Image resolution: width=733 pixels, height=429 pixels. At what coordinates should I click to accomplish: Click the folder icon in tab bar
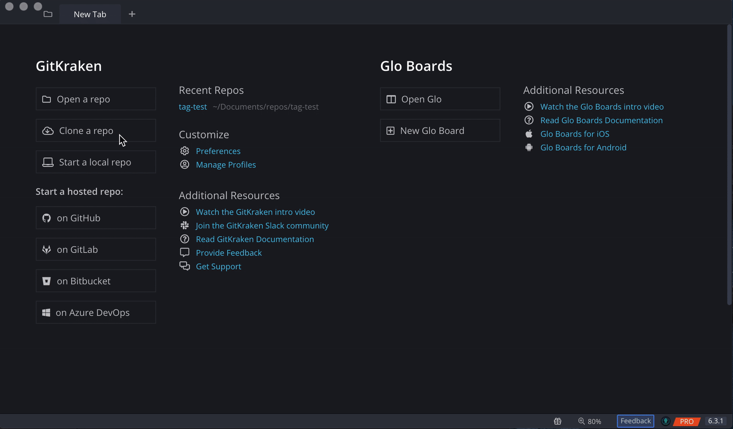coord(48,14)
